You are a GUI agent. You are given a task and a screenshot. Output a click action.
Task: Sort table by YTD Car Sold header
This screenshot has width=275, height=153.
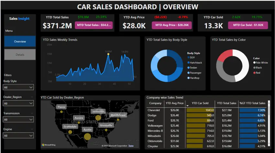(x=200, y=103)
